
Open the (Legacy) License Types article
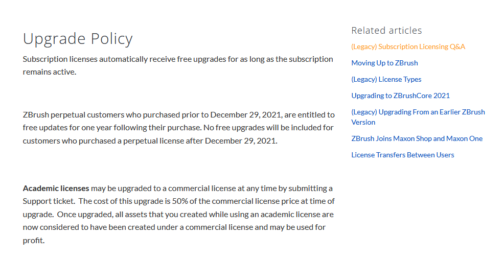click(386, 79)
